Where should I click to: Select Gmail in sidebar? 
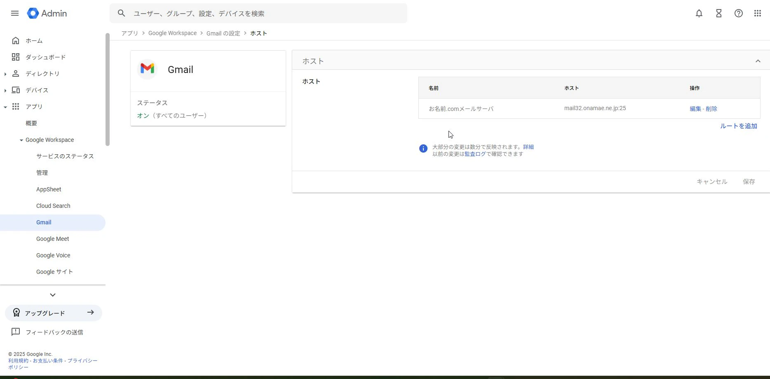pyautogui.click(x=53, y=222)
